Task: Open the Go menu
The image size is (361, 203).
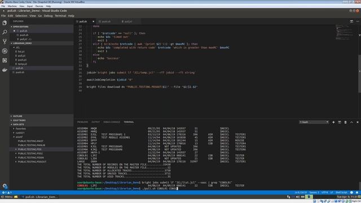Action: pyautogui.click(x=40, y=16)
